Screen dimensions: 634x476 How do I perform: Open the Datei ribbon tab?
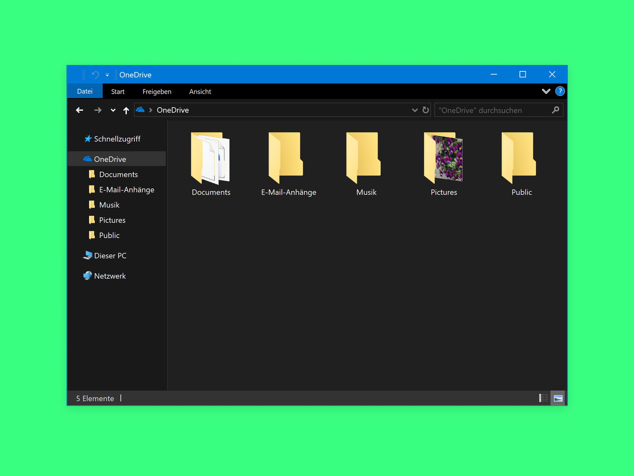pyautogui.click(x=85, y=91)
